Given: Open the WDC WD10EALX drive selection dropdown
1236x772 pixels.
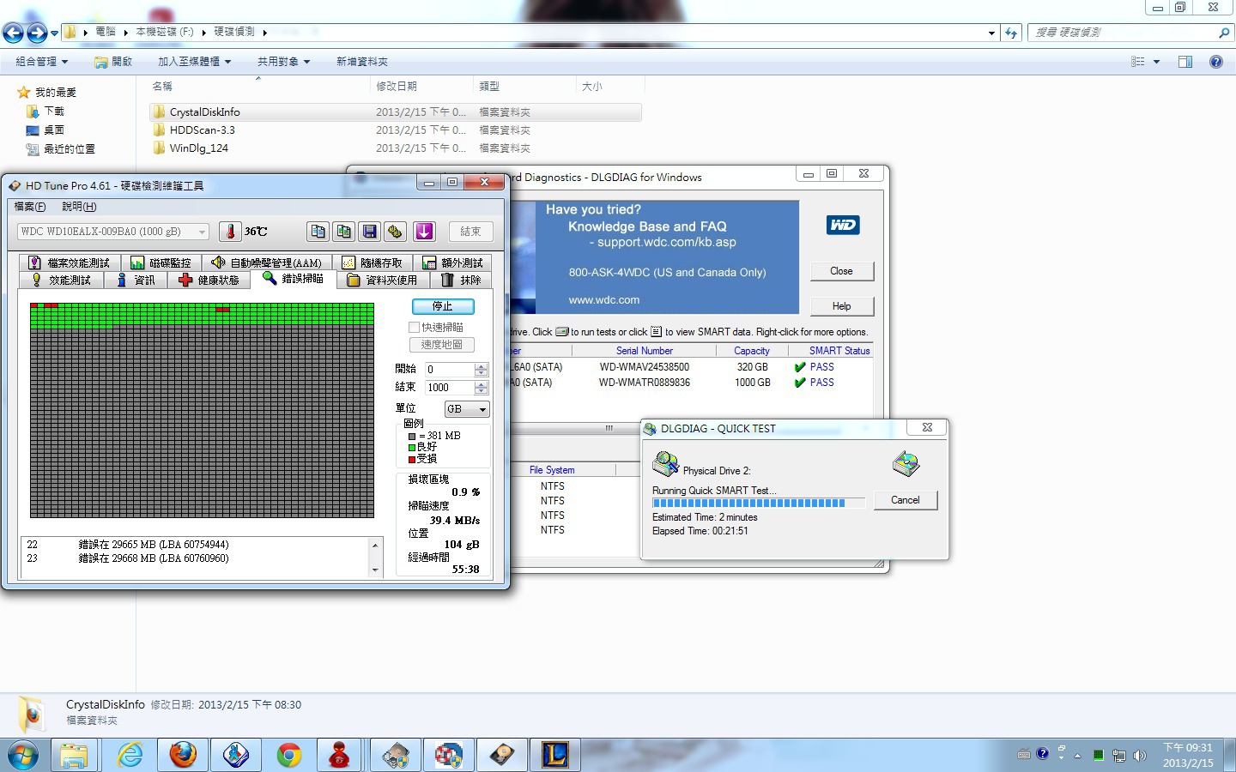Looking at the screenshot, I should (113, 232).
